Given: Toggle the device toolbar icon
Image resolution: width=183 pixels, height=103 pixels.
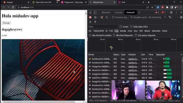Looking at the screenshot, I should 95,12.
